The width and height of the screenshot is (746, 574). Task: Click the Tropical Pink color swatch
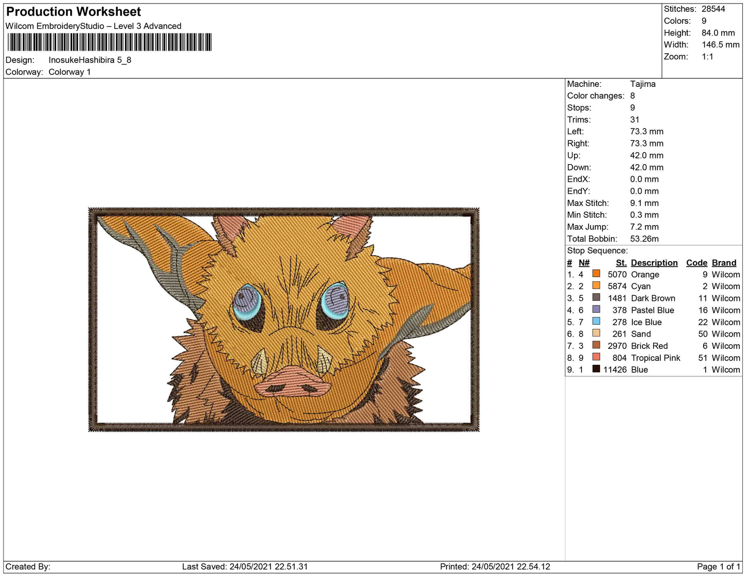pos(596,357)
